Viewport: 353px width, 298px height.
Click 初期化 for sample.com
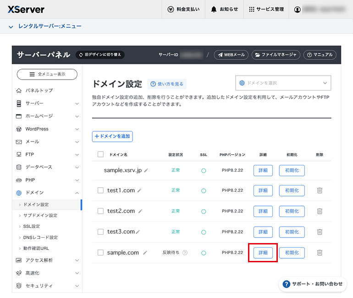click(x=292, y=253)
